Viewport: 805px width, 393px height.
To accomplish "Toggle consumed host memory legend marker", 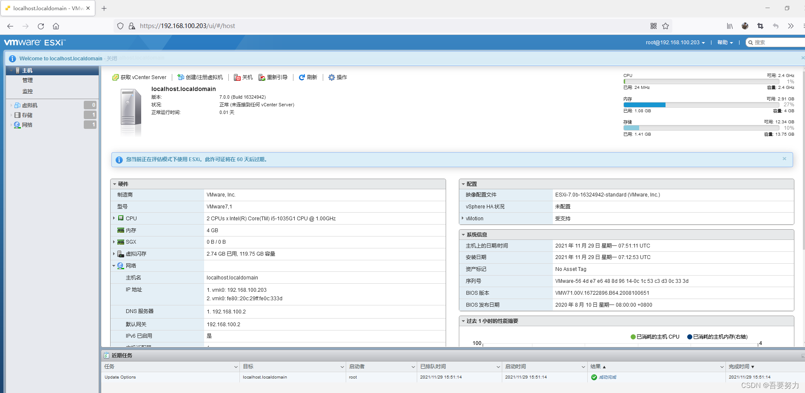I will point(690,337).
